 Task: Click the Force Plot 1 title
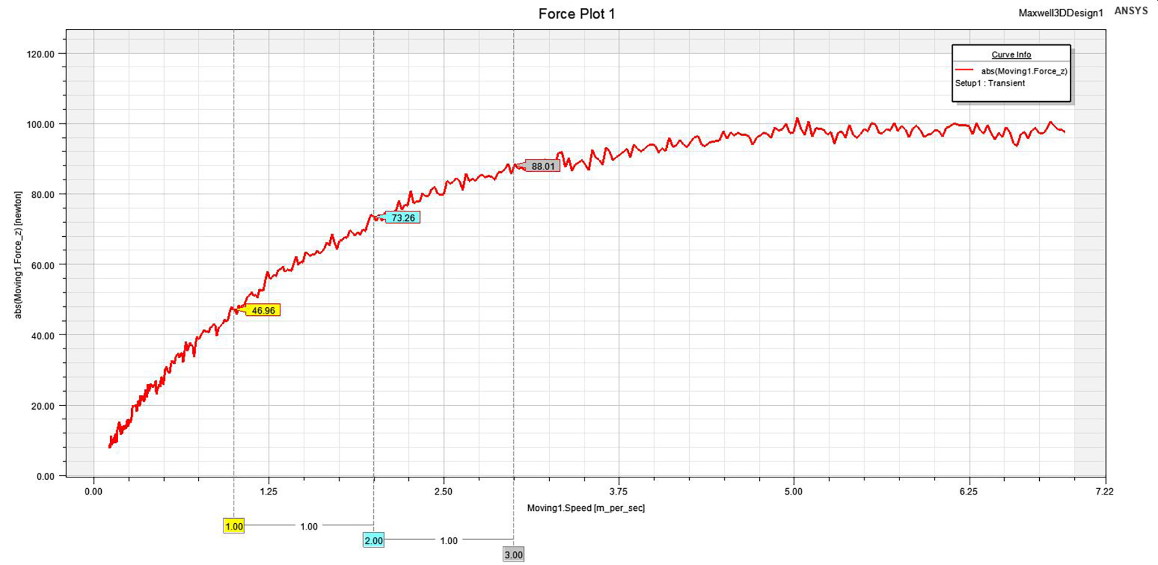(x=576, y=14)
